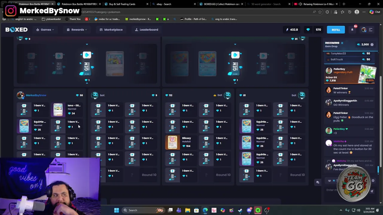
Task: Open the browser favorites list icon
Action: pyautogui.click(x=342, y=12)
